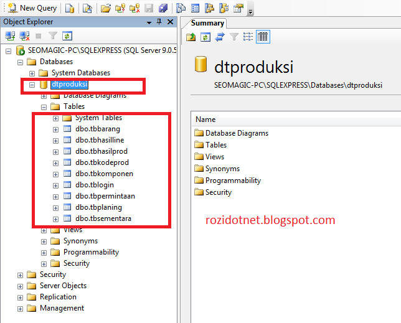This screenshot has height=323, width=401.
Task: Switch to the Summary tab
Action: [x=207, y=23]
